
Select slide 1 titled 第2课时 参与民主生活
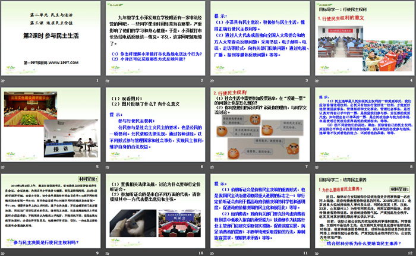[x=51, y=39]
